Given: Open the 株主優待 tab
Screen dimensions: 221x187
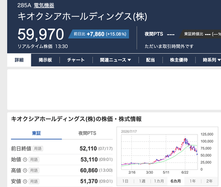Looking at the screenshot, I should coord(179,60).
